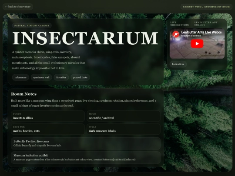Click the Leafcutter Ant Colony label

[206, 23]
